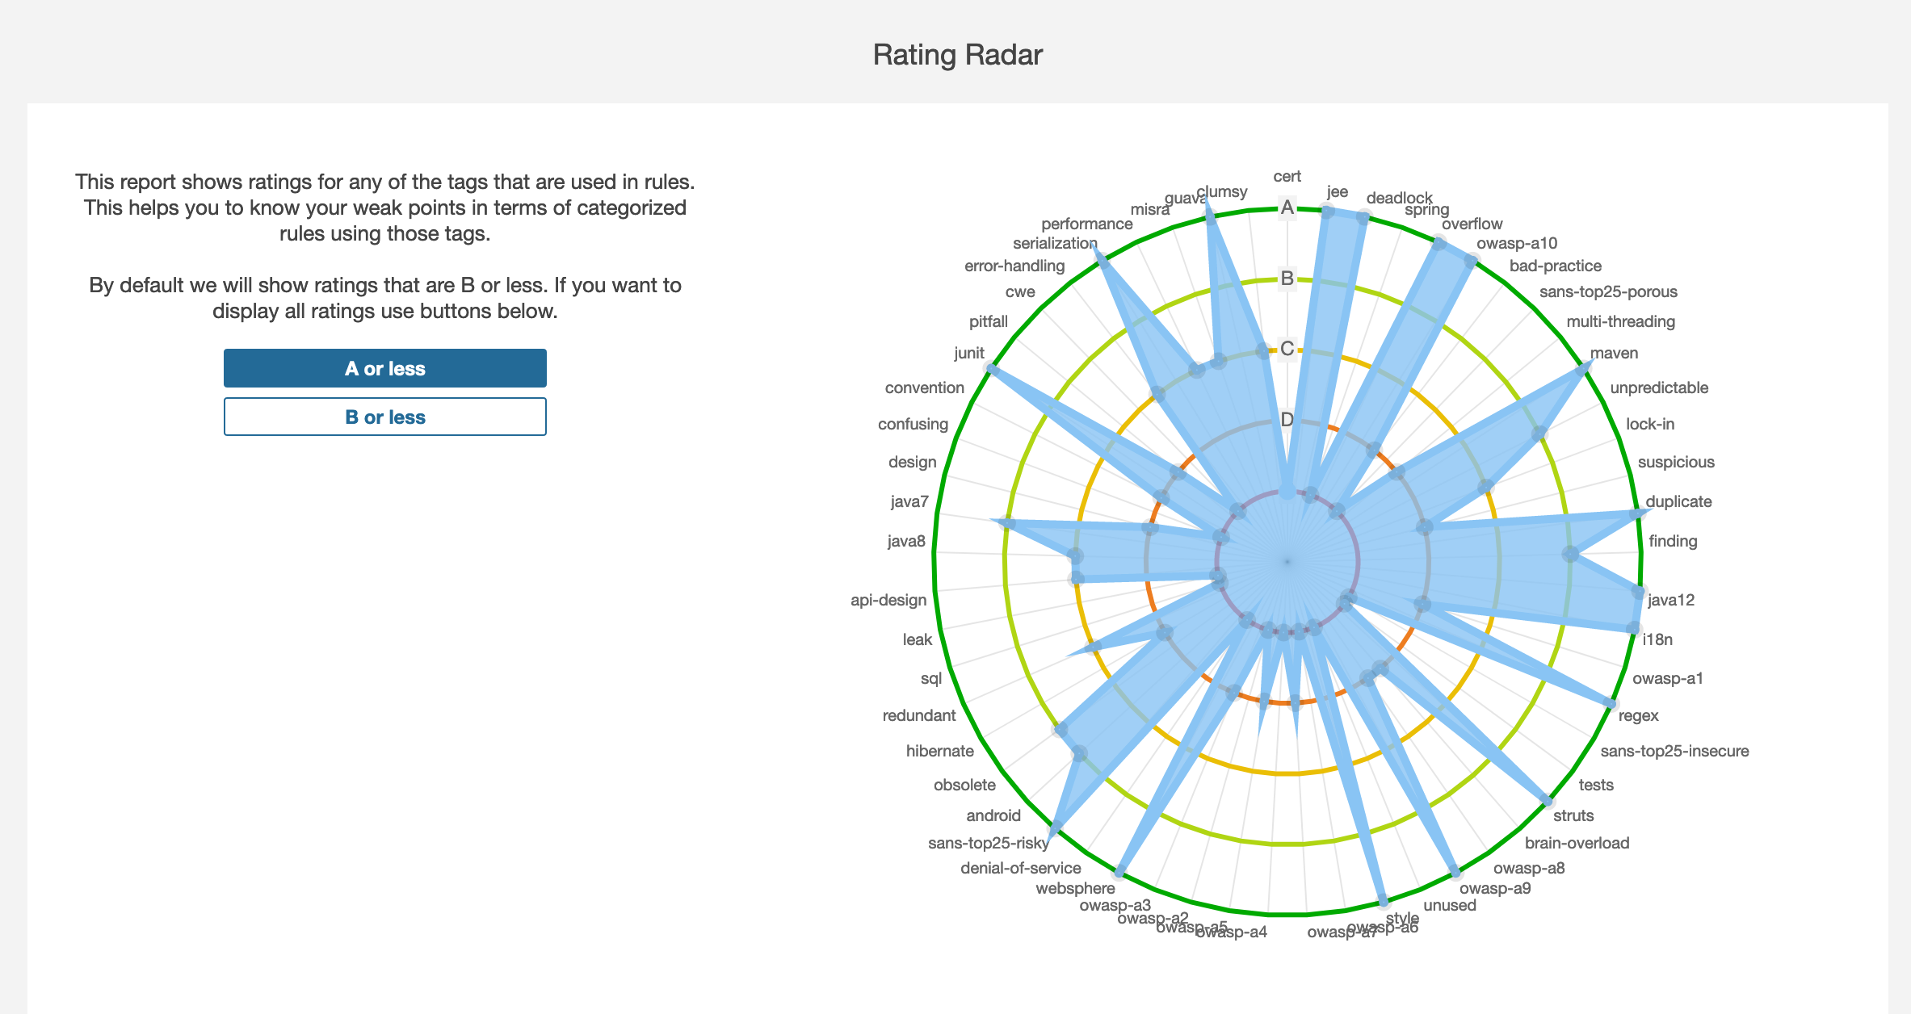Click the 'suspicious' axis label

1676,462
